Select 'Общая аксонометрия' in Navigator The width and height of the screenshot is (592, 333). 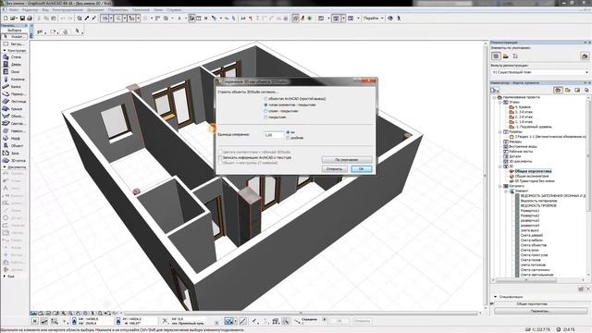click(532, 176)
